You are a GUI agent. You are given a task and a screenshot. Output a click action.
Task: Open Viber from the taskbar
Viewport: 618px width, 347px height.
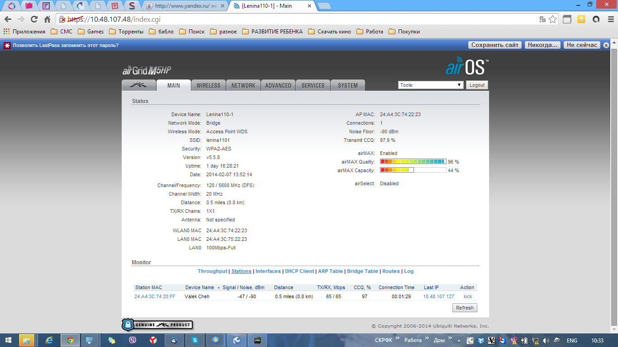click(x=133, y=340)
